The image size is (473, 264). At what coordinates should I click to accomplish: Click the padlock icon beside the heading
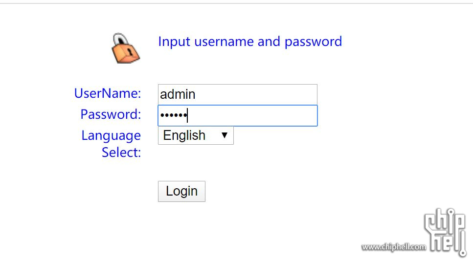[x=125, y=48]
